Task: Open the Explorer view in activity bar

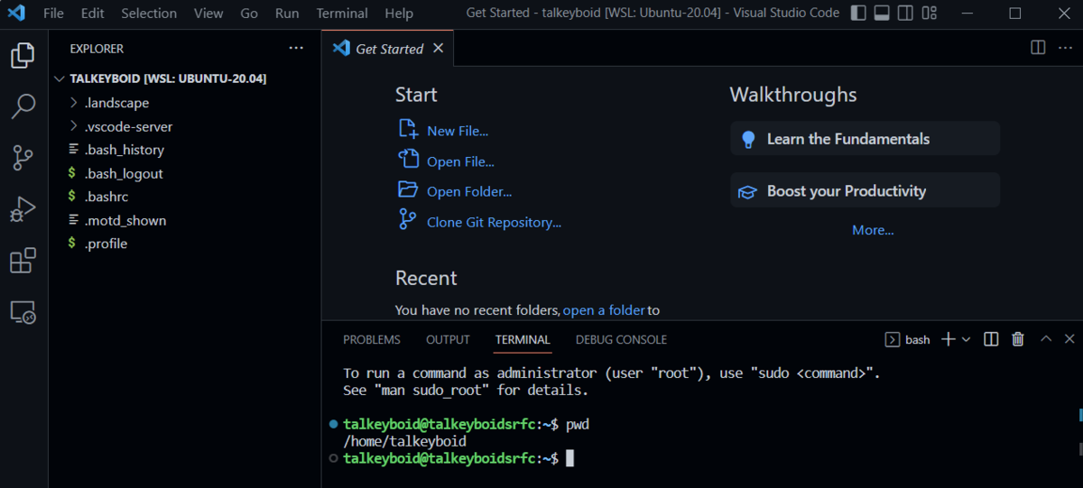Action: coord(23,56)
